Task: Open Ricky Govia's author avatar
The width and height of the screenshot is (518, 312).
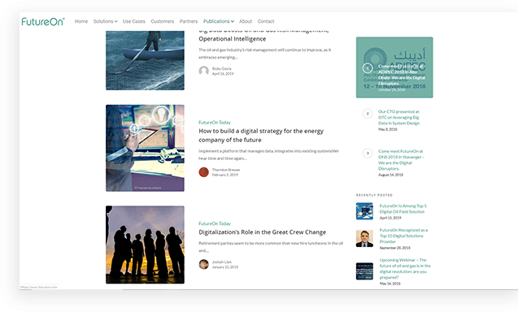Action: click(203, 71)
